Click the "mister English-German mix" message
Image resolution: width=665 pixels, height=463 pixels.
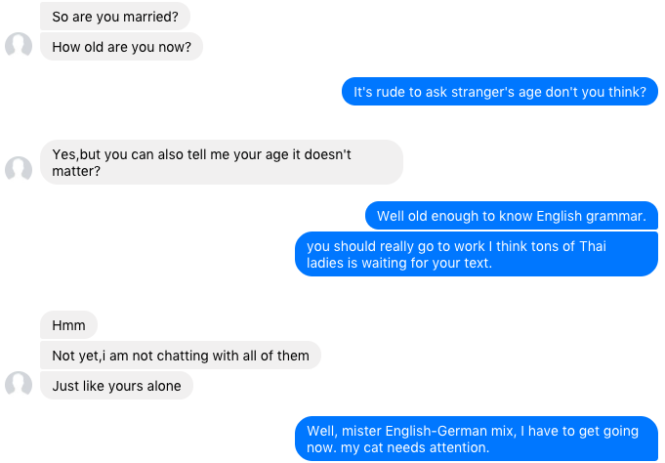(x=476, y=439)
